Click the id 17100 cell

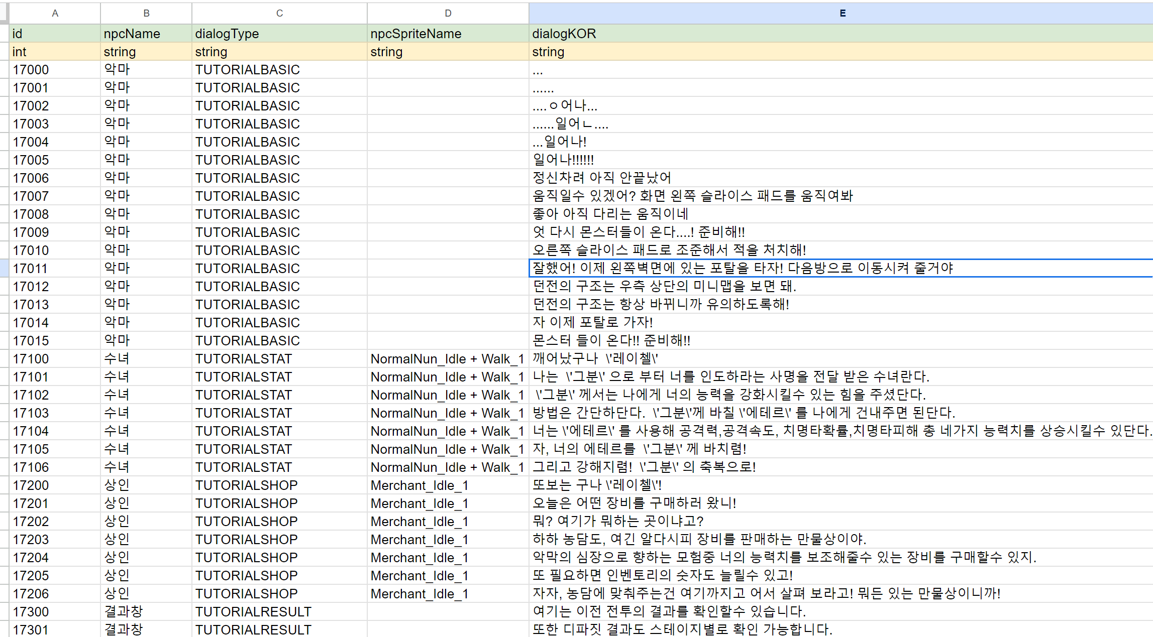pos(31,359)
